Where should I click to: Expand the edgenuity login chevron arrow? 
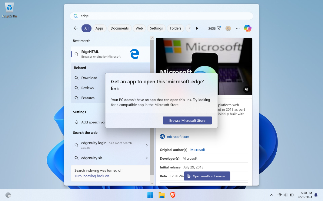(147, 145)
